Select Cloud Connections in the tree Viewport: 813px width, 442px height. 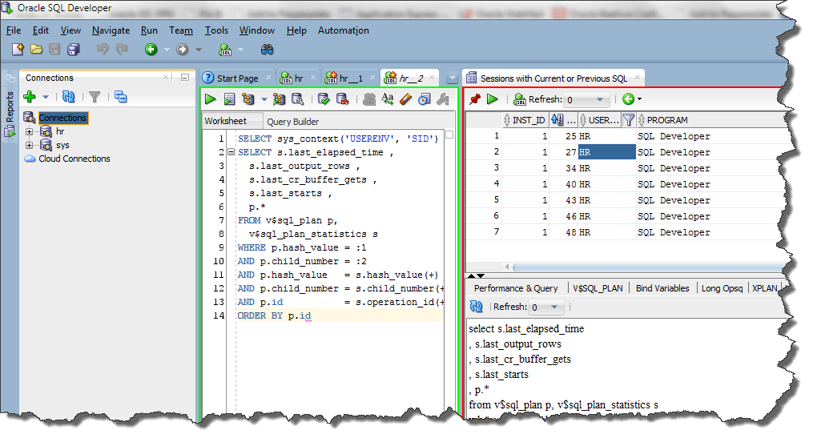(74, 159)
